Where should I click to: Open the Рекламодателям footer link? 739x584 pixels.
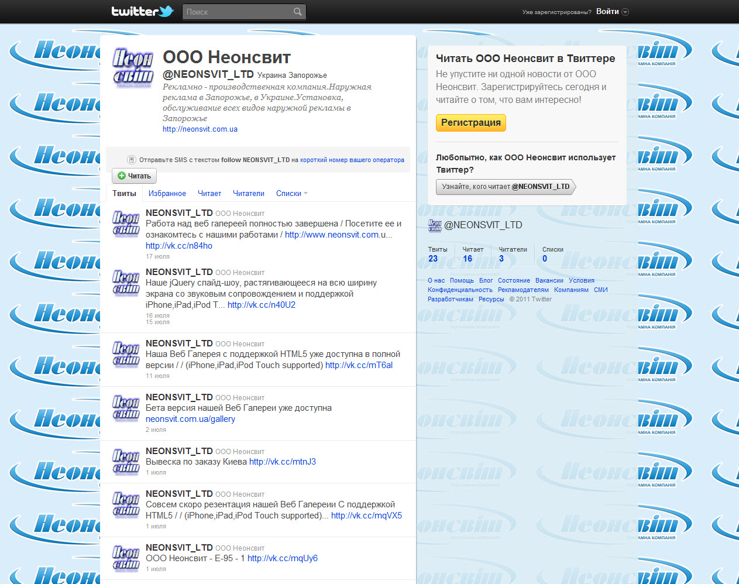(523, 290)
